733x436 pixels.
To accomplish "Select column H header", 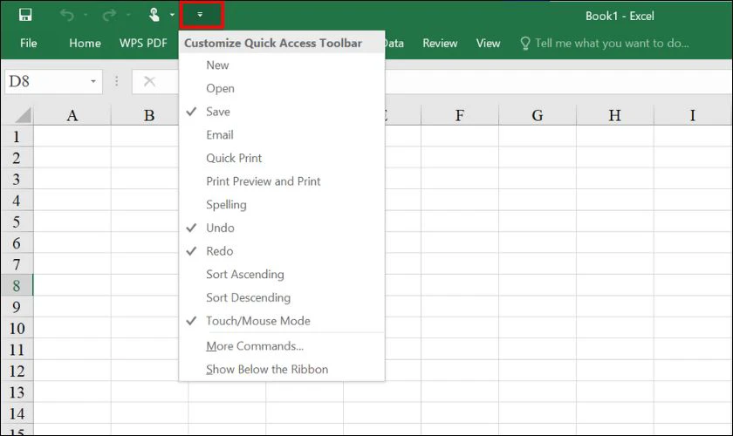I will click(614, 115).
